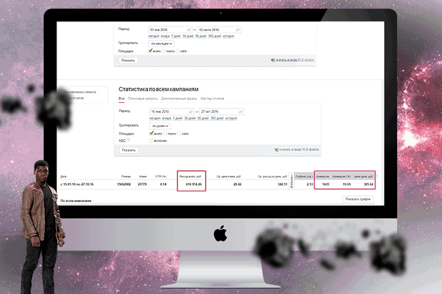442x294 pixels.
Task: Click вчера link under 15 янв 2010 field
Action: pyautogui.click(x=166, y=118)
